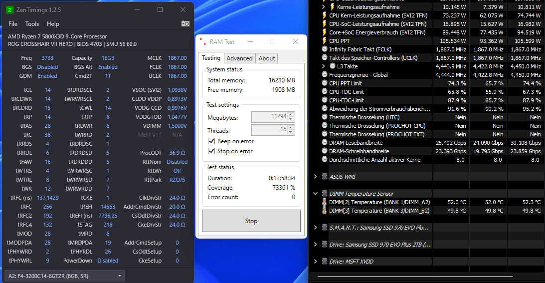This screenshot has width=545, height=283.
Task: Click Durchschnittliche Anzahl aktiver Kerne icon
Action: [325, 159]
